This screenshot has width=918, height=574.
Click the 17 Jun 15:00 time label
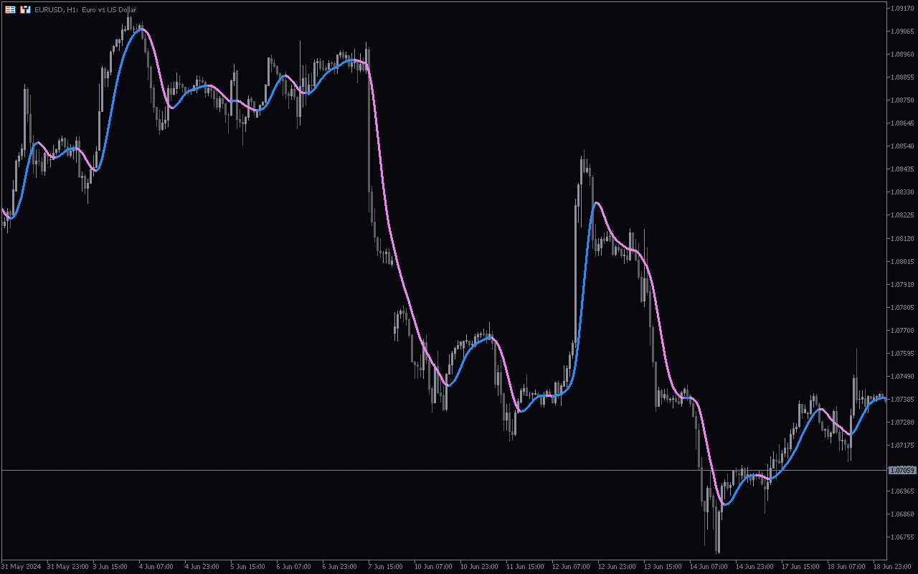click(x=798, y=566)
